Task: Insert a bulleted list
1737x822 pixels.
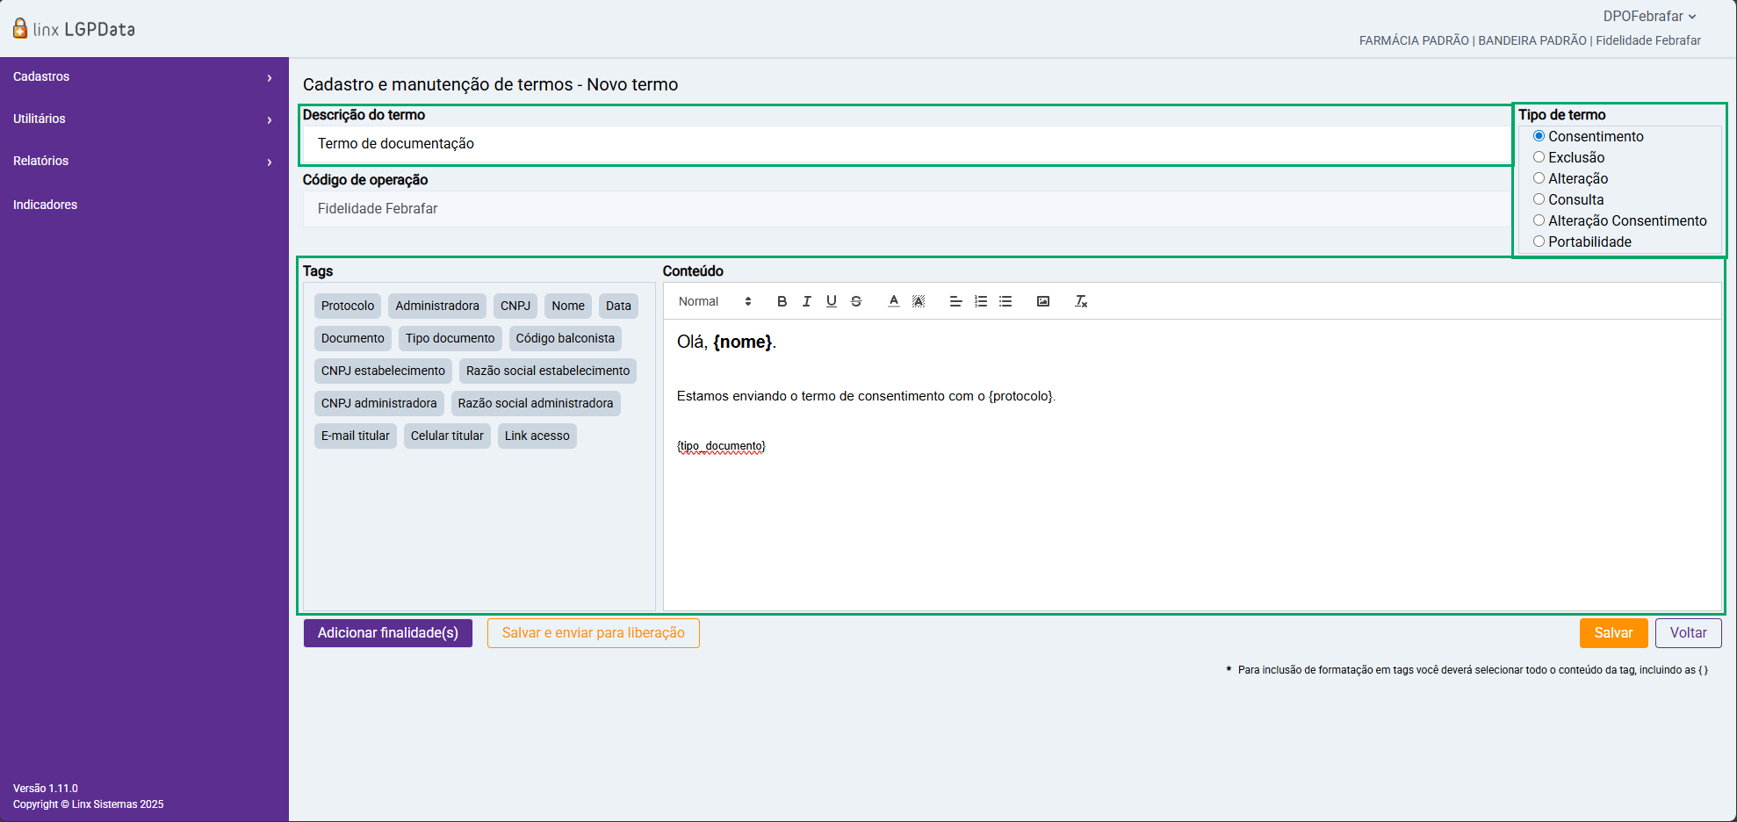Action: click(1005, 301)
